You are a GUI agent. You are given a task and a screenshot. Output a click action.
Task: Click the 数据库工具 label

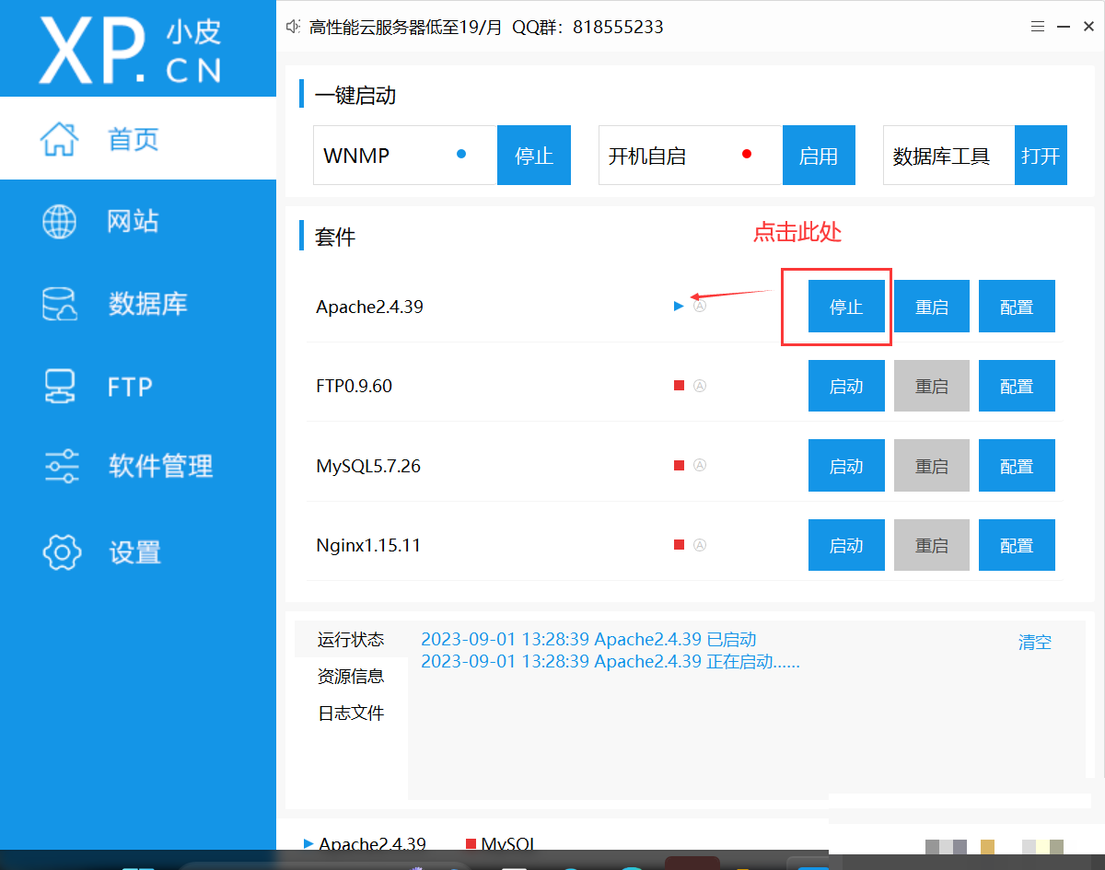click(941, 156)
